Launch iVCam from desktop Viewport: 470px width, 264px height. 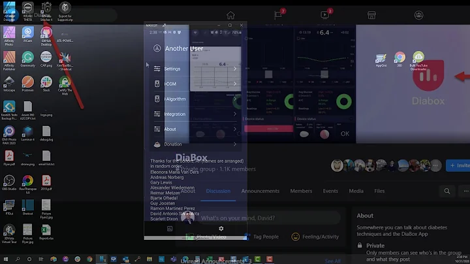coord(27,34)
